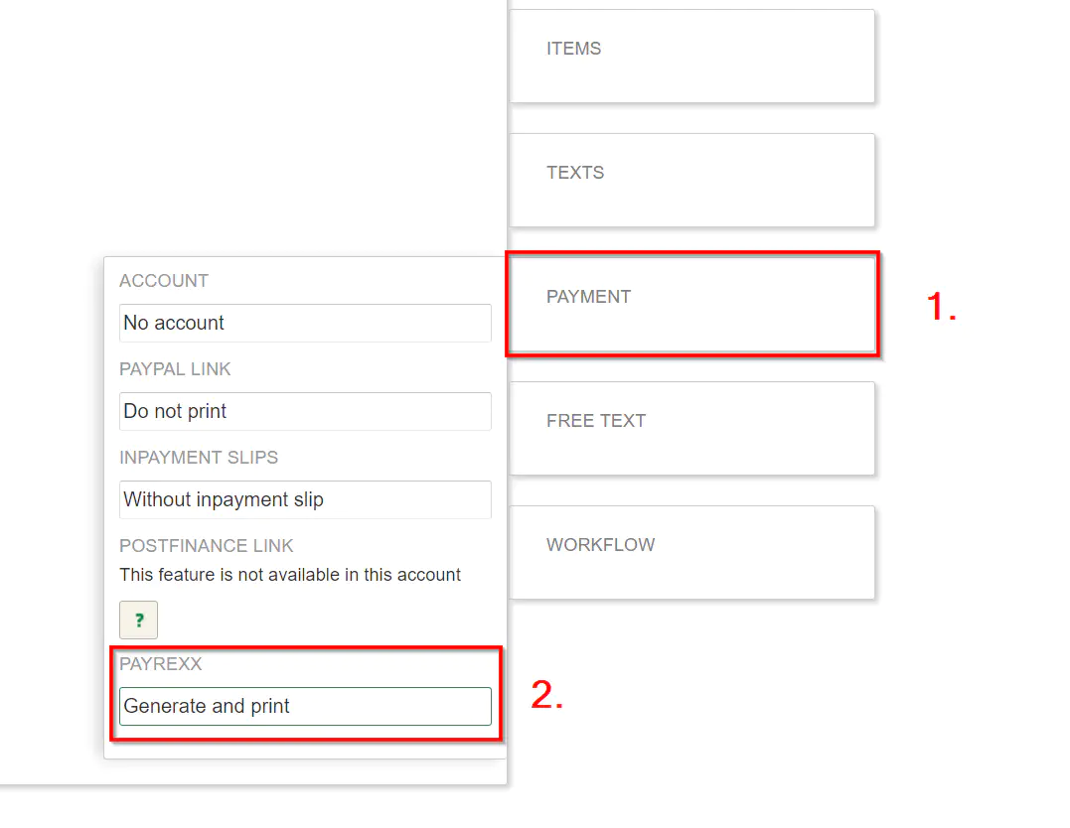The width and height of the screenshot is (1070, 828).
Task: Click the PAYREXX field label
Action: [161, 664]
